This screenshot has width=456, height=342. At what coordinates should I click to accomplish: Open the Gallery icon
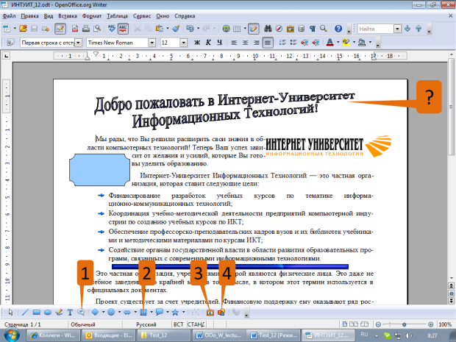[290, 29]
